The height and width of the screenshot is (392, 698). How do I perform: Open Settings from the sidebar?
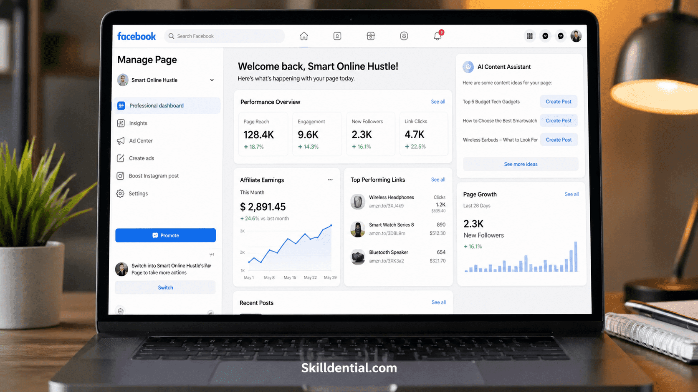(138, 193)
